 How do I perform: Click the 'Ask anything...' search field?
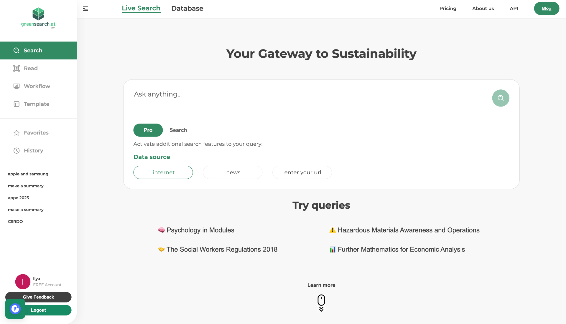[265, 94]
